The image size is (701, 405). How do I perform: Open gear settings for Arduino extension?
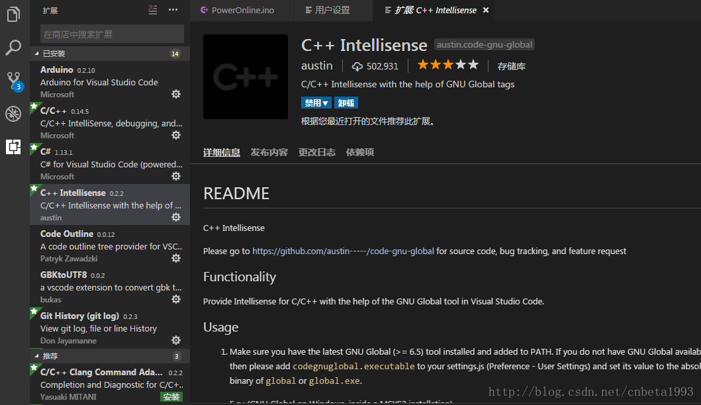point(176,94)
